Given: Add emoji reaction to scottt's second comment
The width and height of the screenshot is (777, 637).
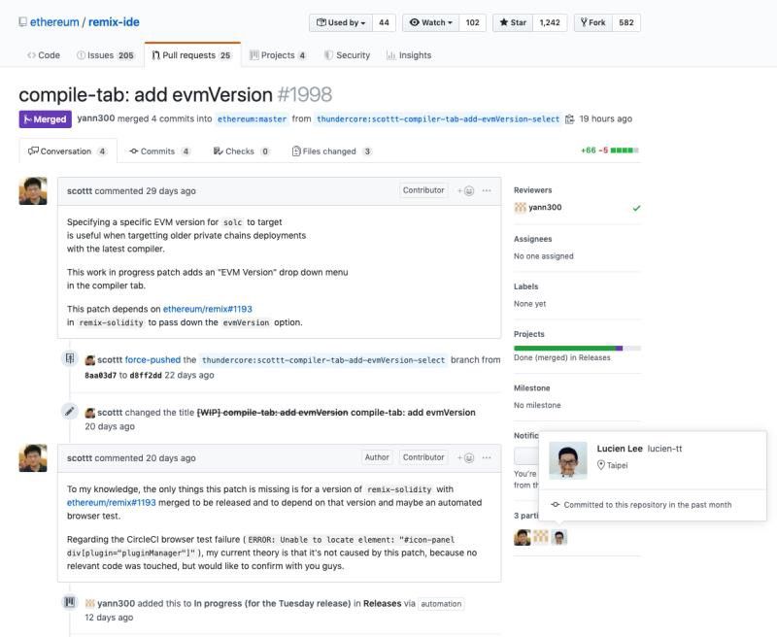Looking at the screenshot, I should tap(466, 457).
